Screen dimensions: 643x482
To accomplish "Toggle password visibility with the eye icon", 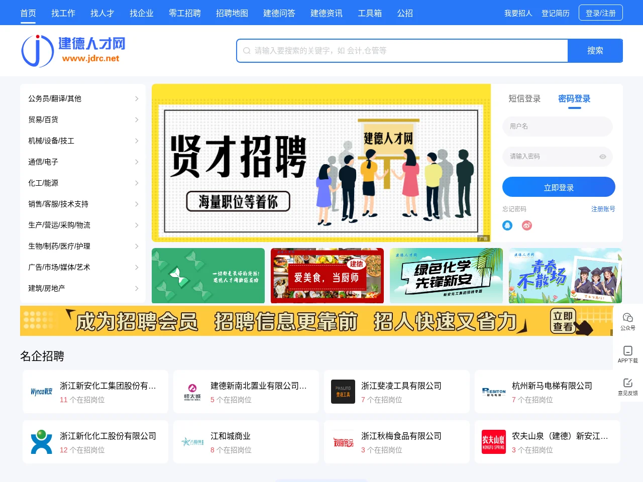I will point(603,157).
